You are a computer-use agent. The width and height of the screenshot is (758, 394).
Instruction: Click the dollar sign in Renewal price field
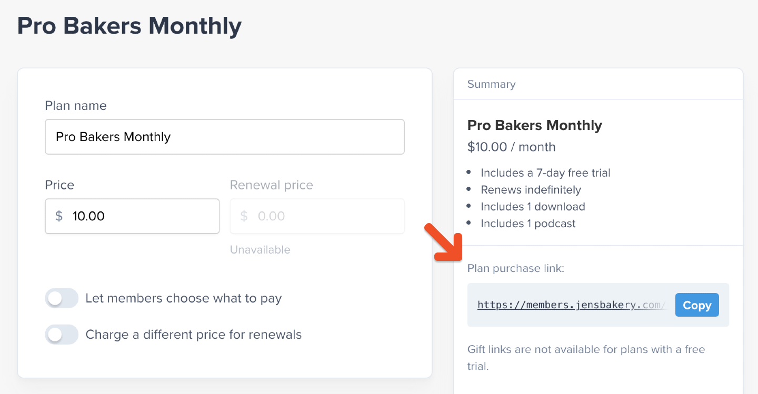[244, 216]
